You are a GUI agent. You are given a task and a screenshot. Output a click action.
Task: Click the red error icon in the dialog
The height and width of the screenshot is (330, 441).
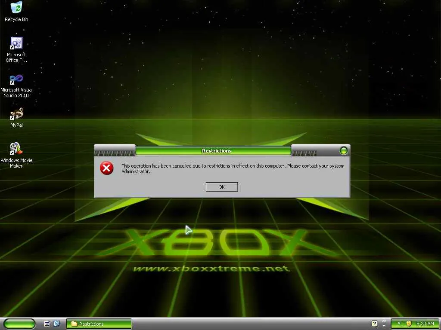point(107,168)
